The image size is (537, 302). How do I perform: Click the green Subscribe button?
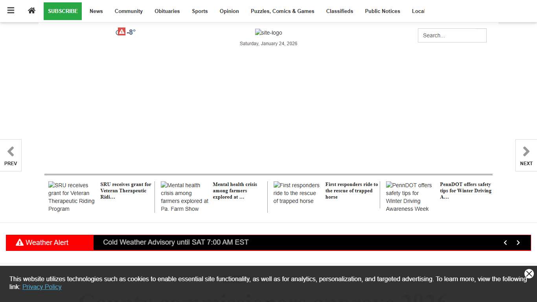tap(63, 11)
